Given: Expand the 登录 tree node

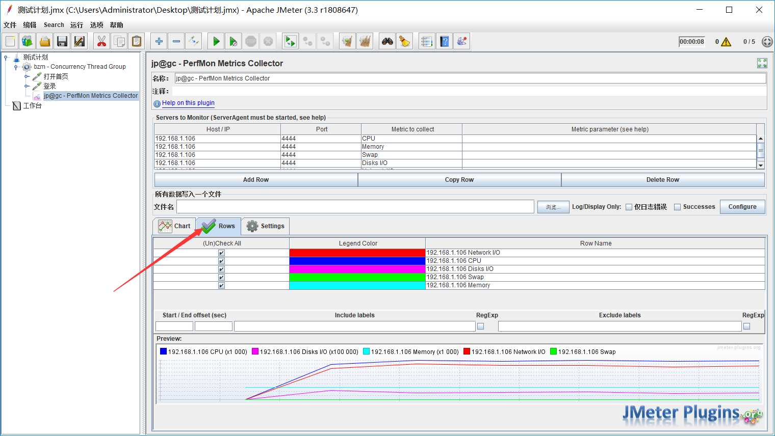Looking at the screenshot, I should [27, 86].
